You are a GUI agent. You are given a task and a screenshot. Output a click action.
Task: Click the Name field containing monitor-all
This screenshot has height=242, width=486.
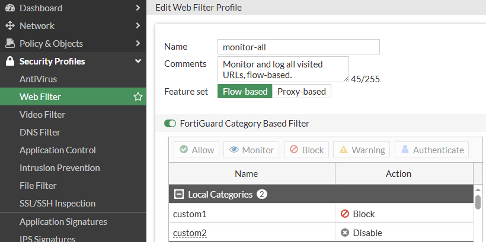pos(298,47)
